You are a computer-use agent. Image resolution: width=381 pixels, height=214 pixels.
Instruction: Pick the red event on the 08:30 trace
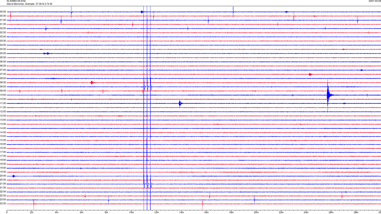click(92, 83)
